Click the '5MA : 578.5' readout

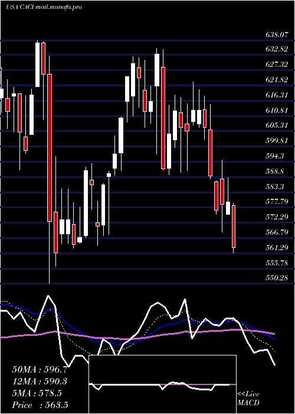point(37,393)
